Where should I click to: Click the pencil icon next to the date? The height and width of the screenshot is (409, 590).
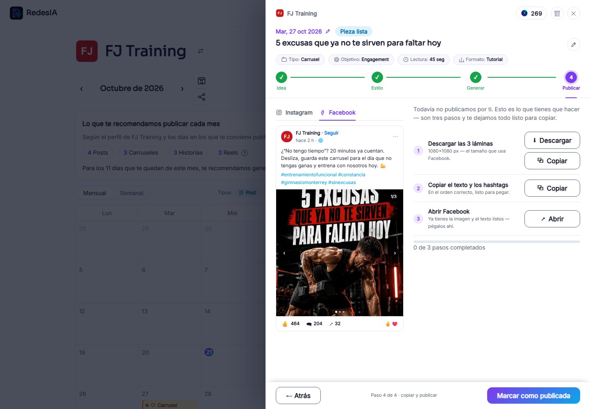(x=328, y=31)
